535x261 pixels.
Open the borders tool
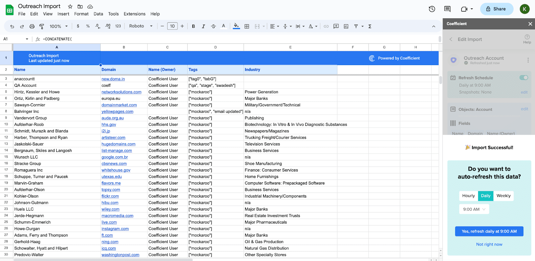click(x=247, y=26)
